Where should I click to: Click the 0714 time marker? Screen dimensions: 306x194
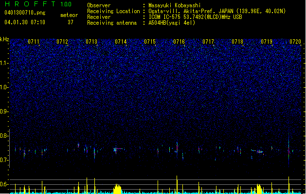121,42
